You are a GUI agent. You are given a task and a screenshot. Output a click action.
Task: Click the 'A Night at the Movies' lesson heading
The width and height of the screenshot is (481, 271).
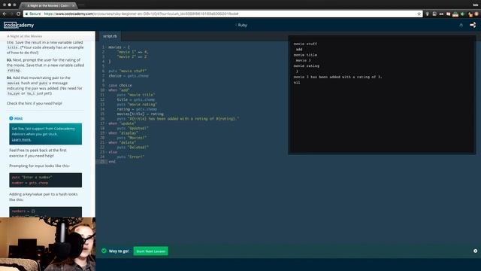click(25, 36)
